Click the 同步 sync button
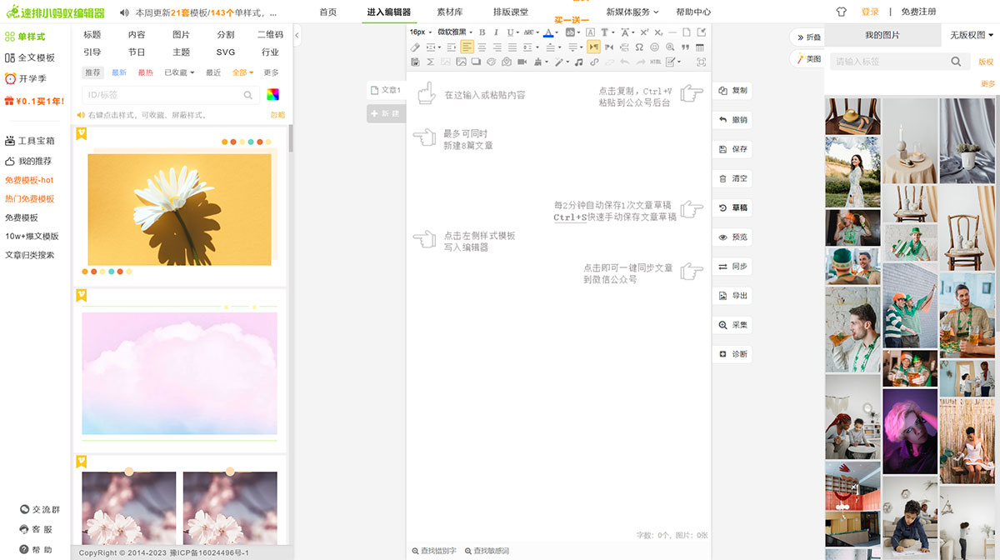The width and height of the screenshot is (1000, 560). tap(732, 266)
